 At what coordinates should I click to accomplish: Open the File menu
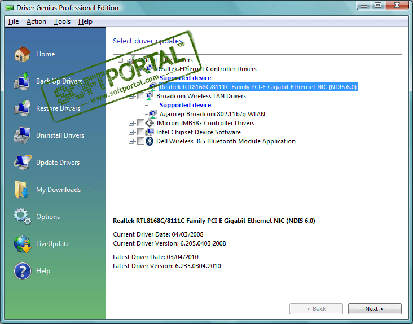click(14, 21)
